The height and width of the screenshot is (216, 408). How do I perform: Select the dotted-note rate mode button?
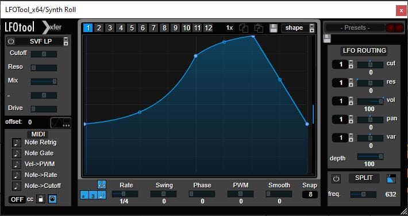[x=102, y=195]
